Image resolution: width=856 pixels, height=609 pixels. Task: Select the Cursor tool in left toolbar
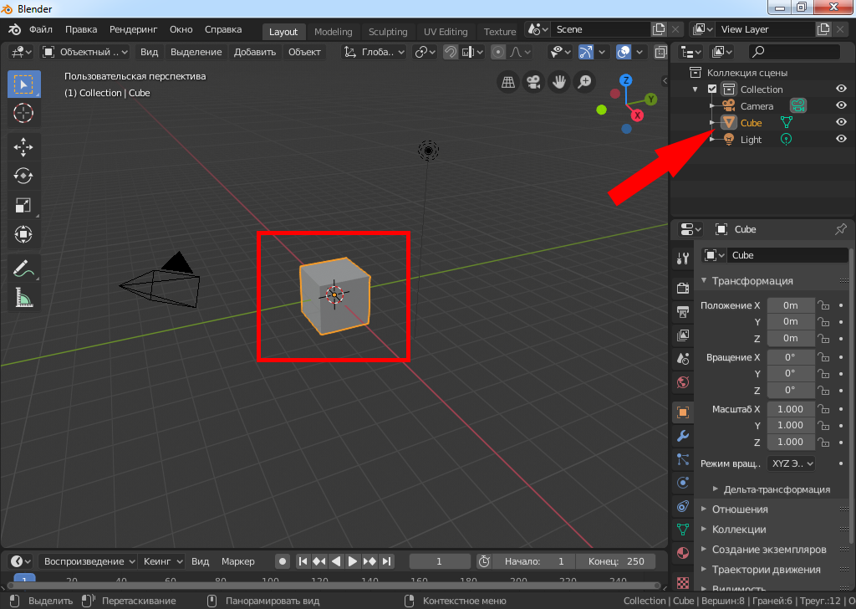click(23, 113)
